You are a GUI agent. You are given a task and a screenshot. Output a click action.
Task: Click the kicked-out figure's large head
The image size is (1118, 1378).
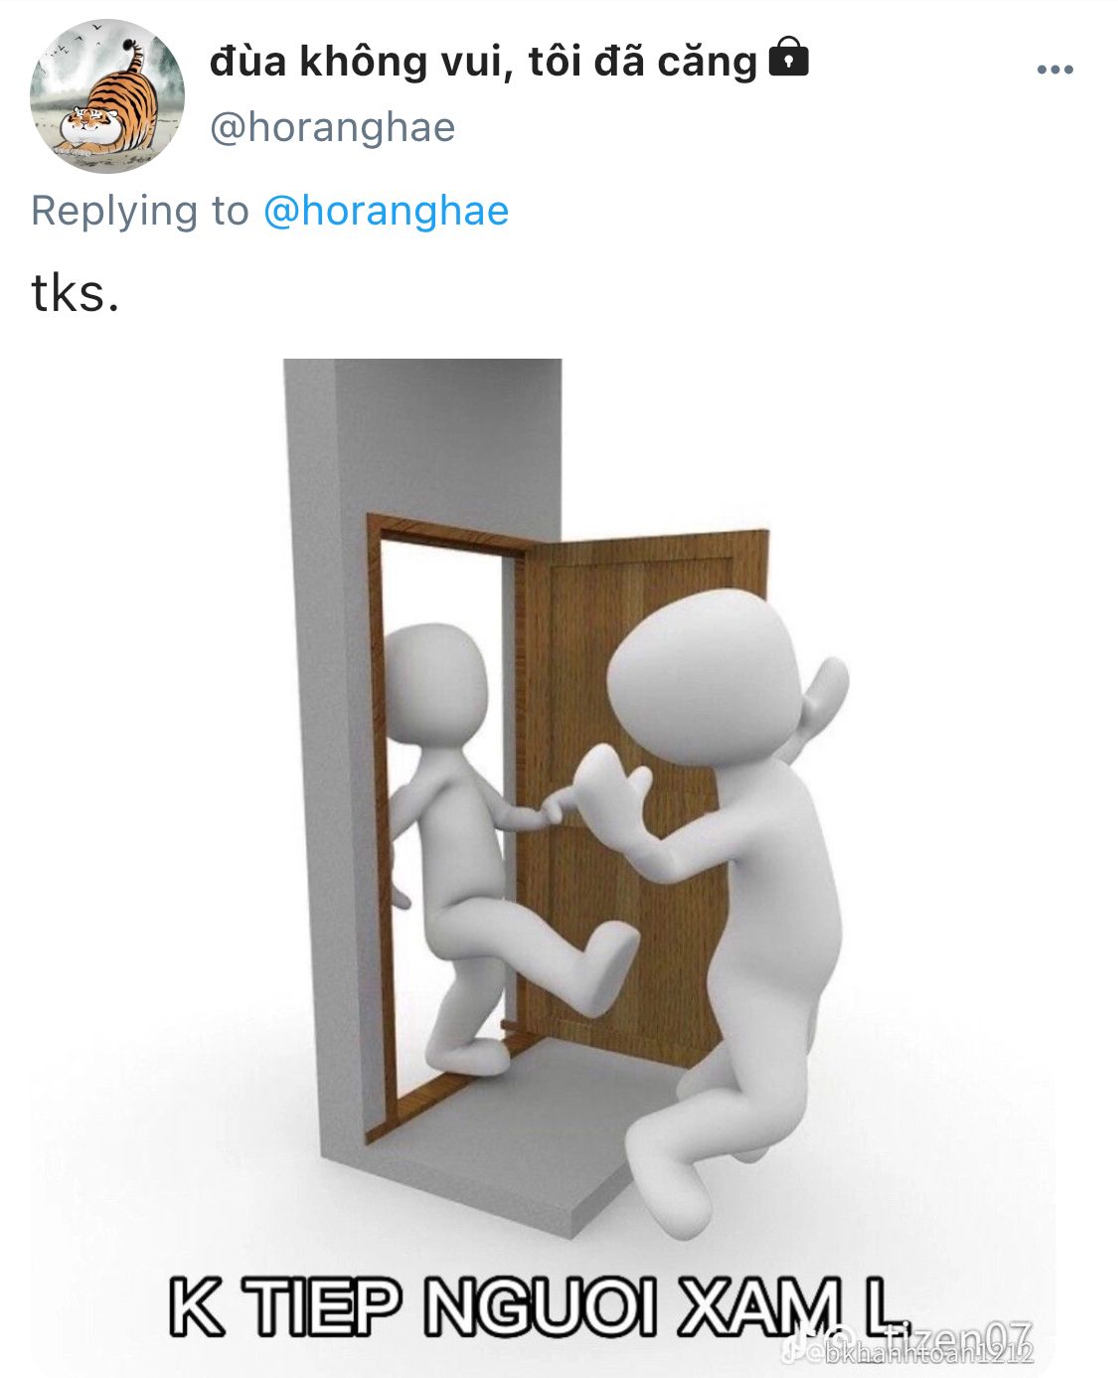[703, 673]
